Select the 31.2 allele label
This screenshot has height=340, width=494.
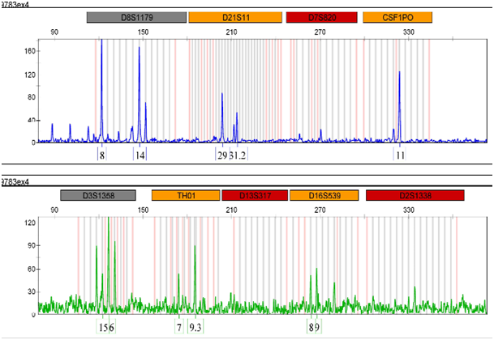coord(238,155)
